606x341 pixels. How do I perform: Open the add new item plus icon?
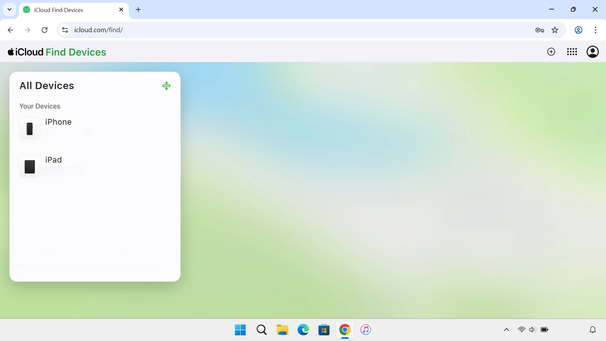coord(551,52)
